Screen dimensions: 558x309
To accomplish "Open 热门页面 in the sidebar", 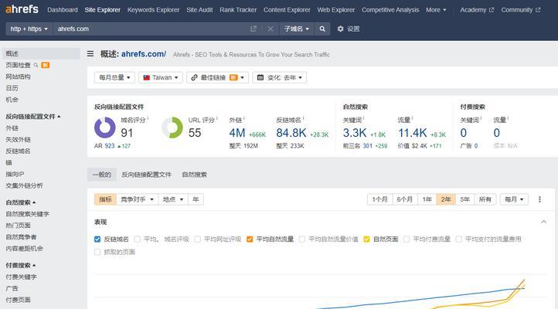I will (18, 226).
